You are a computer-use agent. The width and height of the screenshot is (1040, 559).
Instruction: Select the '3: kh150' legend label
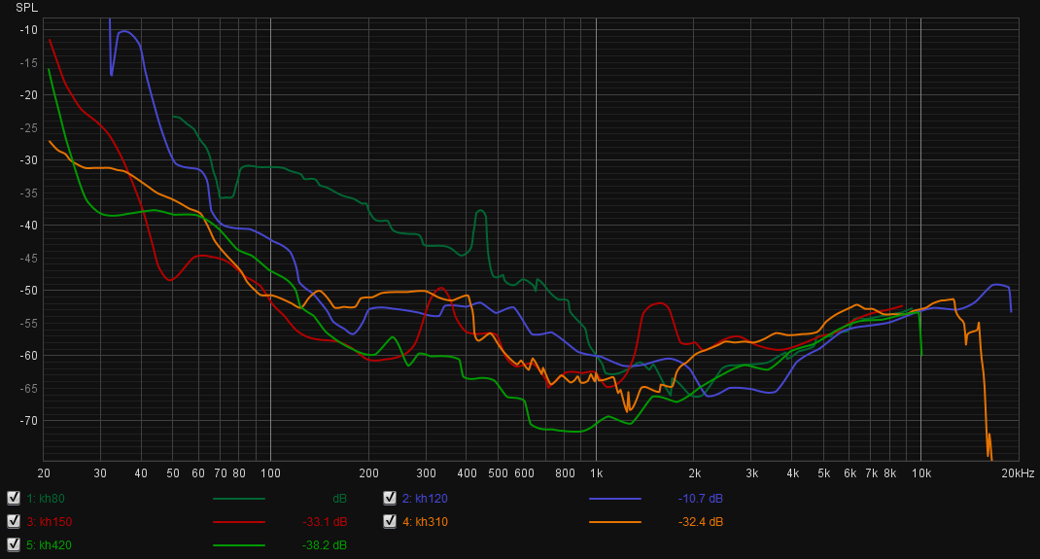tap(49, 522)
